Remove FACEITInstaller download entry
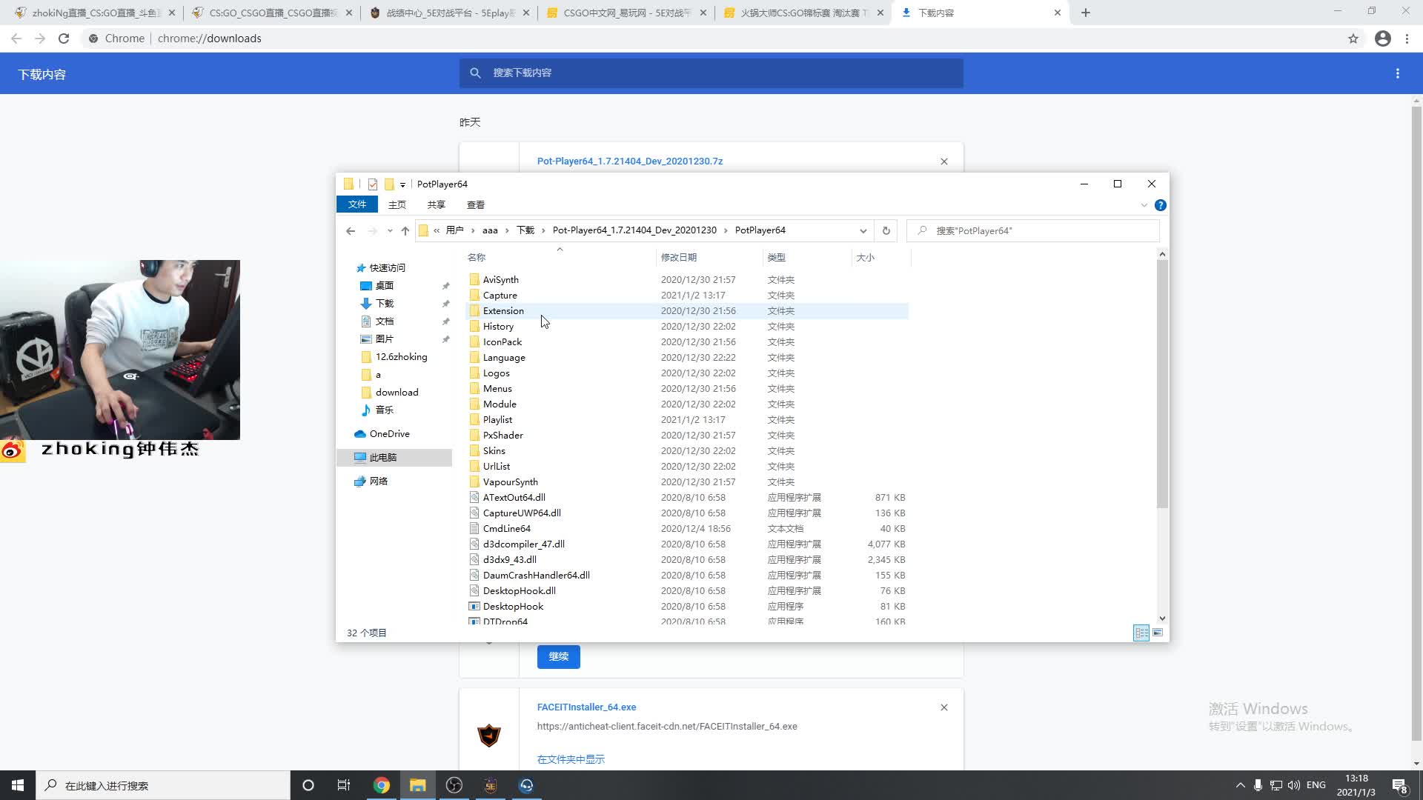The width and height of the screenshot is (1423, 800). pyautogui.click(x=944, y=707)
